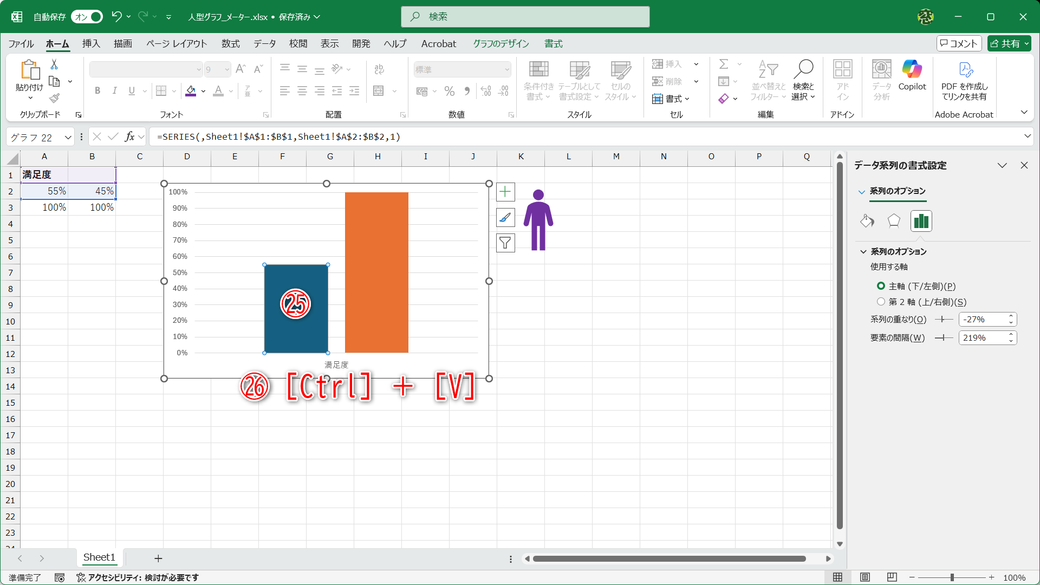The image size is (1040, 585).
Task: Add a new sheet with the plus button
Action: click(158, 558)
